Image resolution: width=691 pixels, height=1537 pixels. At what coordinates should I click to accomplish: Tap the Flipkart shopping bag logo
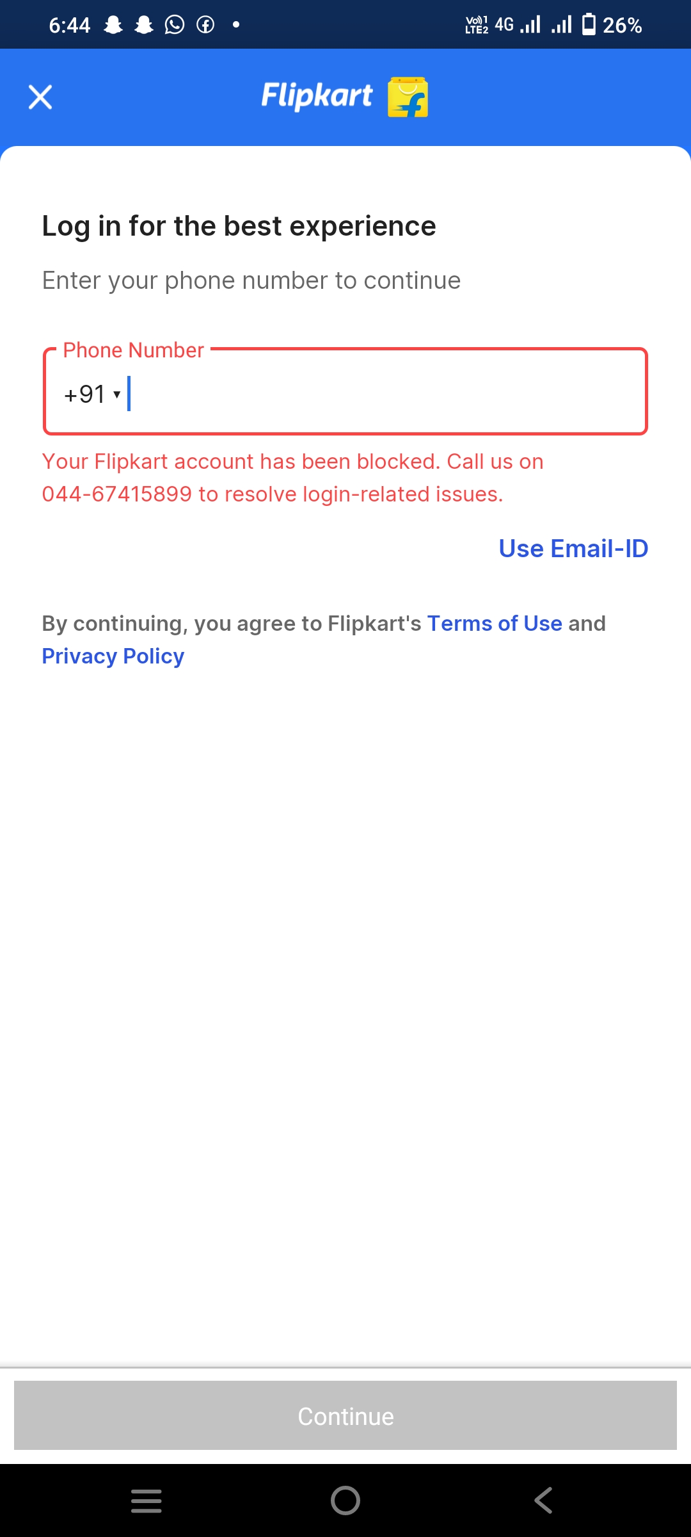(x=408, y=97)
